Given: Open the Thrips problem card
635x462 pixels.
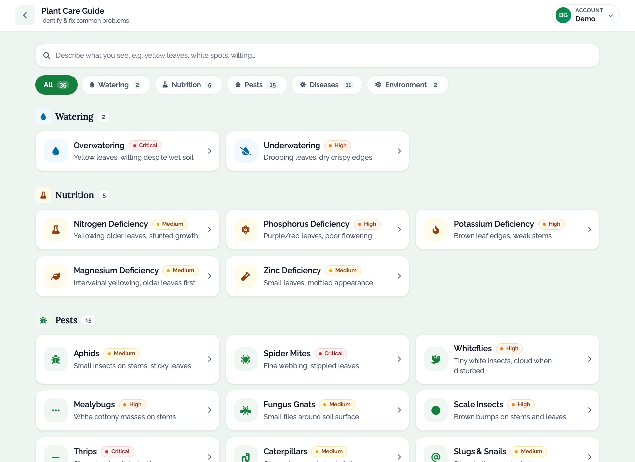Looking at the screenshot, I should pos(127,450).
